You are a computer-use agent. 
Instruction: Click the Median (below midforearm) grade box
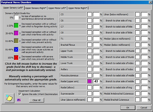pos(137,45)
